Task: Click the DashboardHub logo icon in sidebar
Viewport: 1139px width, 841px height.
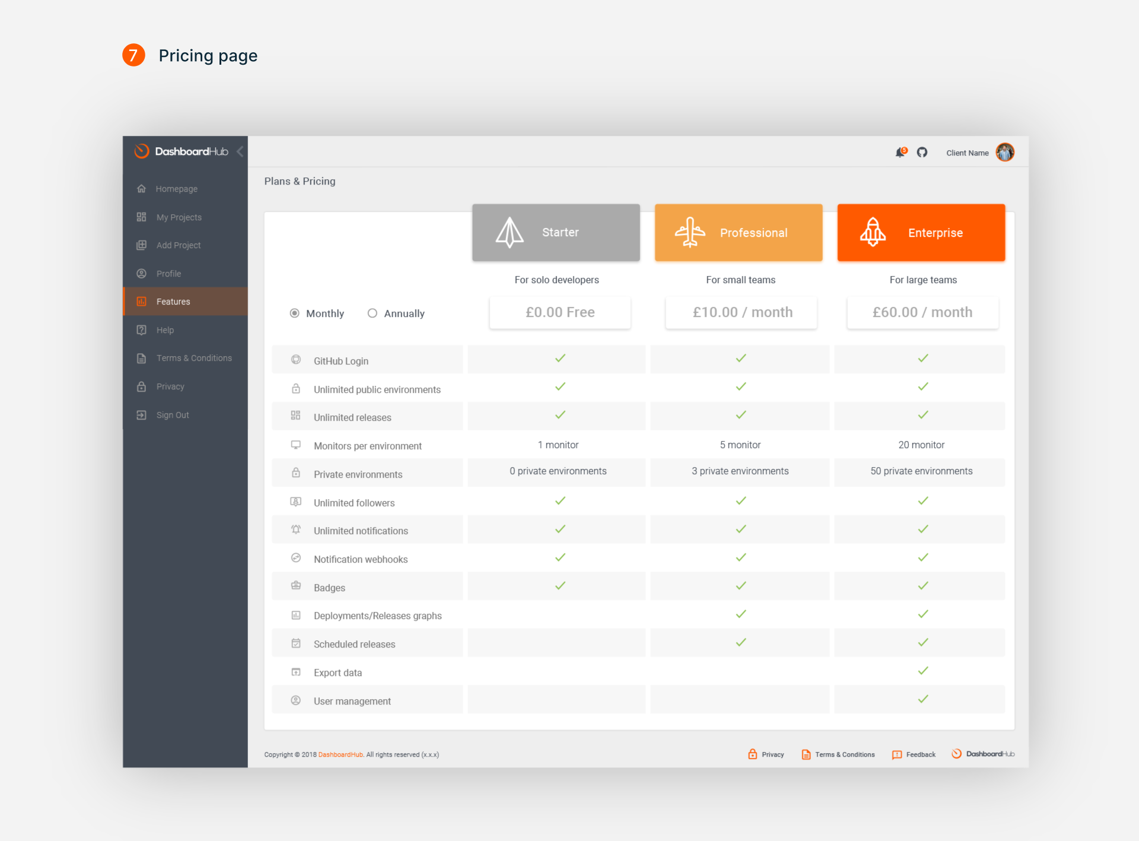Action: click(141, 151)
